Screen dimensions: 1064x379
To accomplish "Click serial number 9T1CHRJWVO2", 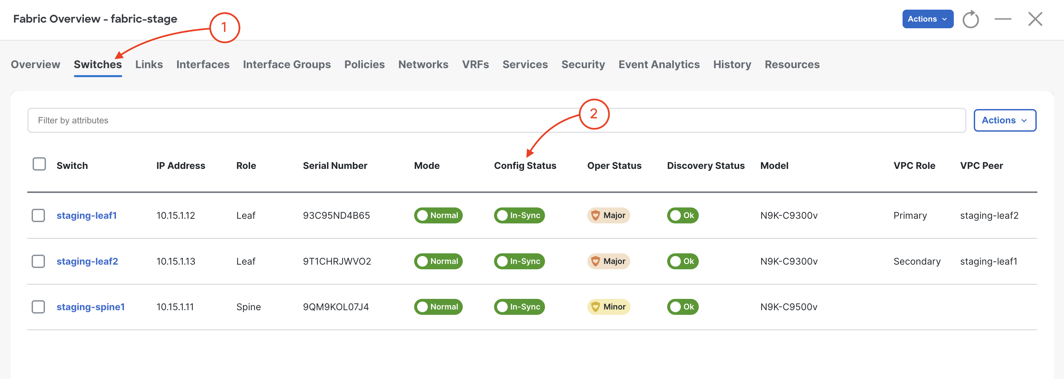I will (337, 261).
